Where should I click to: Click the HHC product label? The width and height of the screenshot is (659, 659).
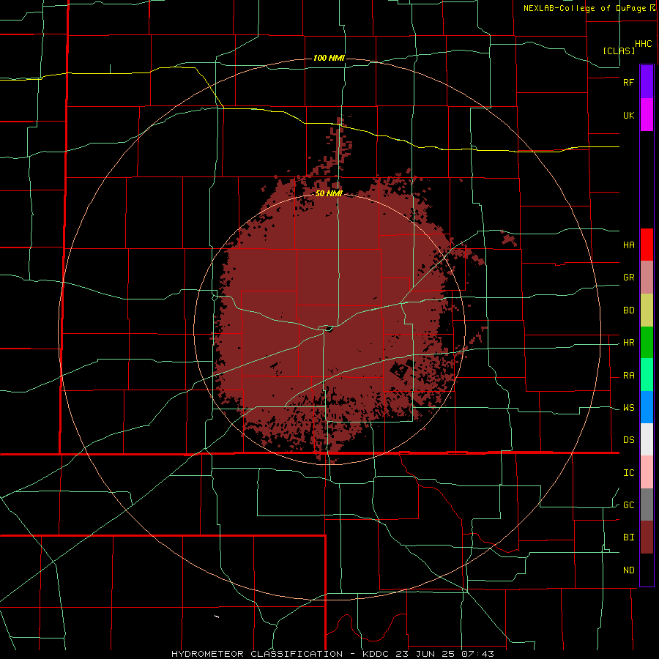(x=644, y=44)
